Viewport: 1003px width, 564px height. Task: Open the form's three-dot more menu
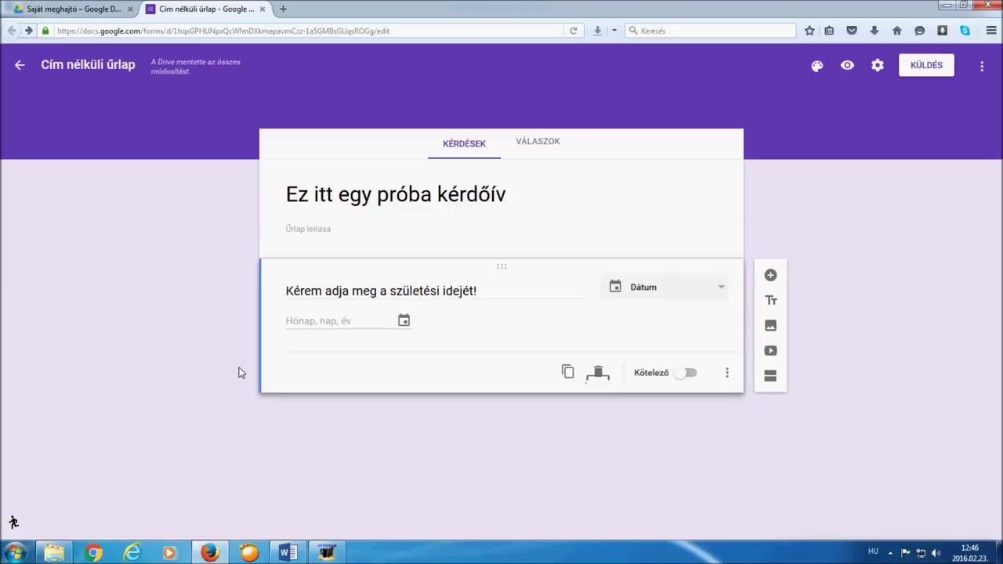pos(982,66)
